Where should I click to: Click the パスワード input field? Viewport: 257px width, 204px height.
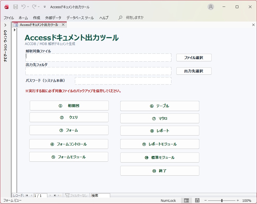(123, 81)
